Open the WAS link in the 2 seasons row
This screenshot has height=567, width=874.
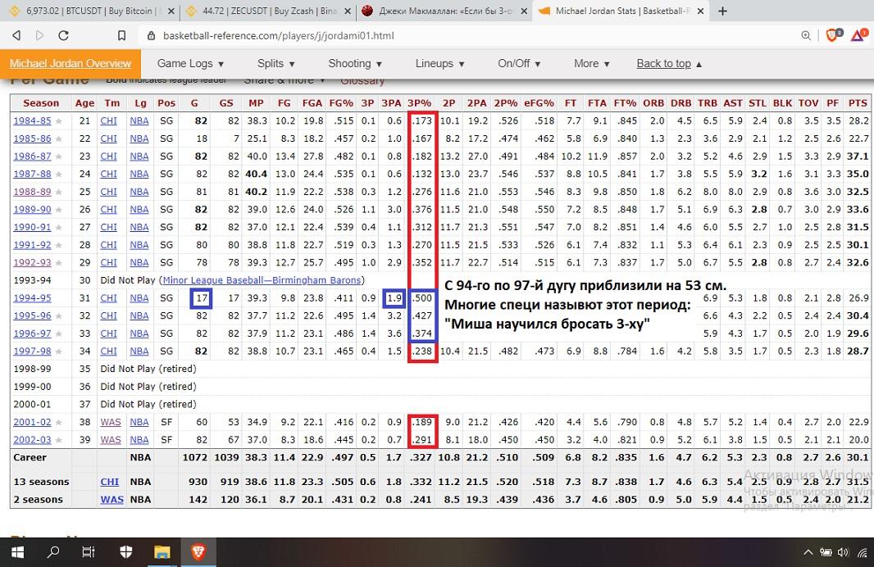[x=112, y=500]
